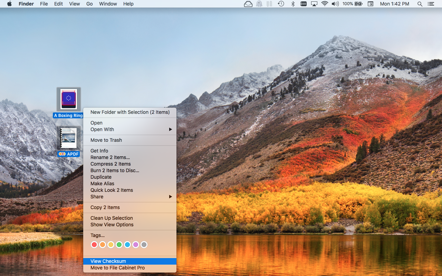Open the volume control menu

(335, 4)
